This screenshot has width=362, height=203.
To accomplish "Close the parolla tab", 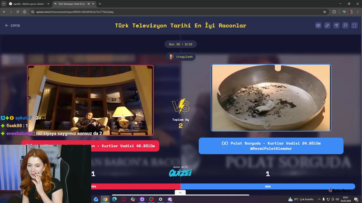I will click(x=48, y=4).
